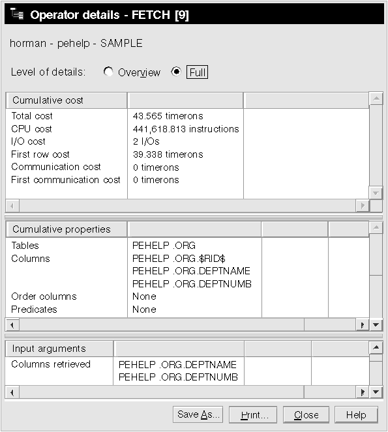Click the Print button
Viewport: 388px width, 432px height.
pyautogui.click(x=253, y=414)
